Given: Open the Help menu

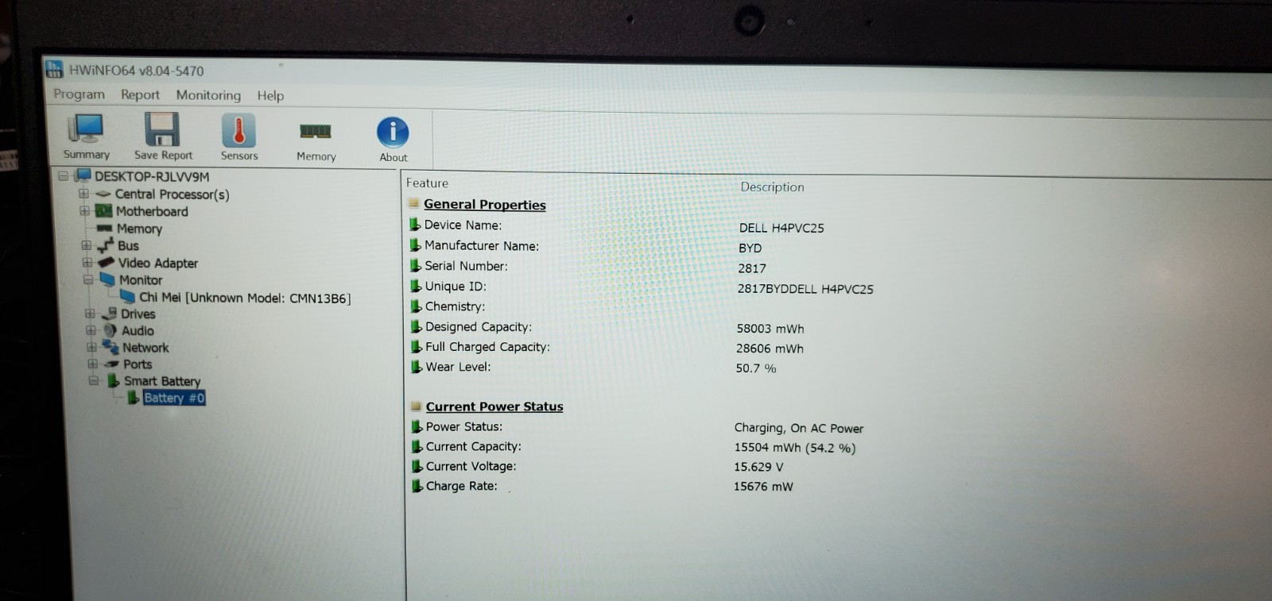Looking at the screenshot, I should click(270, 95).
